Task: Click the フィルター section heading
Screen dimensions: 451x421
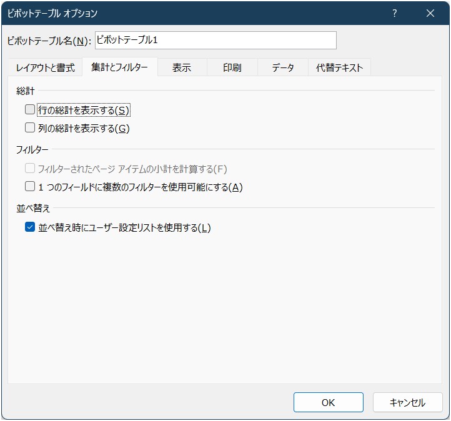Action: pyautogui.click(x=32, y=149)
